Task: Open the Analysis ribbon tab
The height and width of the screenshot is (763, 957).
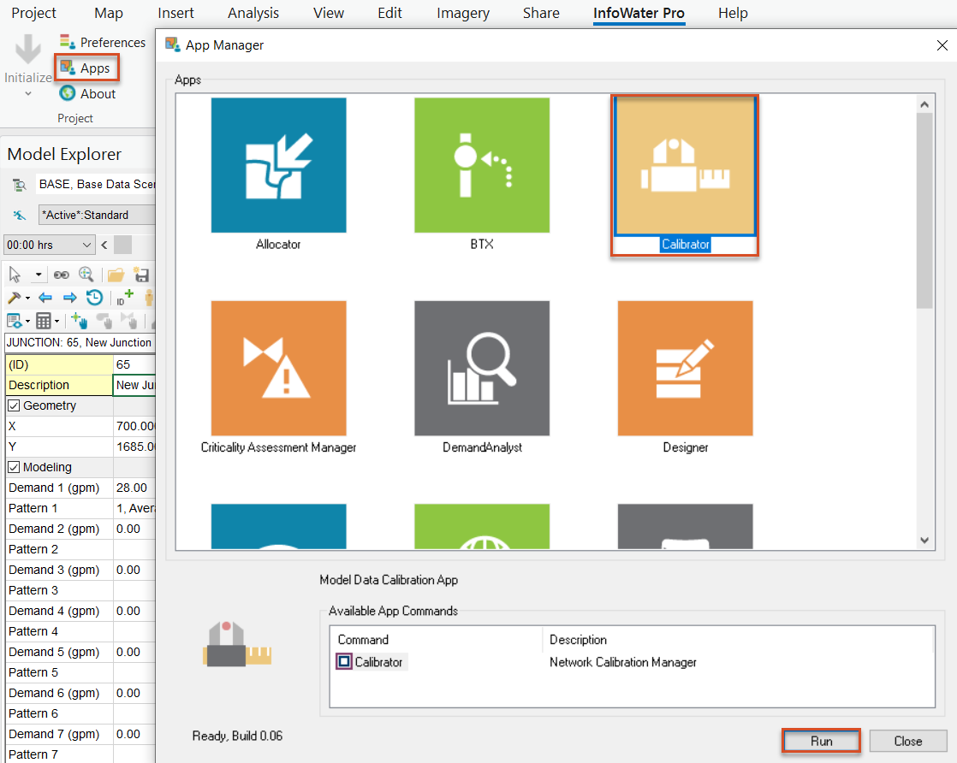Action: [x=253, y=13]
